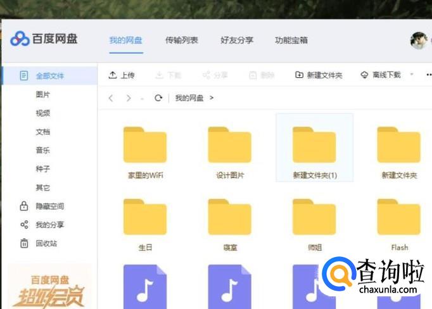
Task: Switch to the 传输列表 tab
Action: [x=181, y=40]
